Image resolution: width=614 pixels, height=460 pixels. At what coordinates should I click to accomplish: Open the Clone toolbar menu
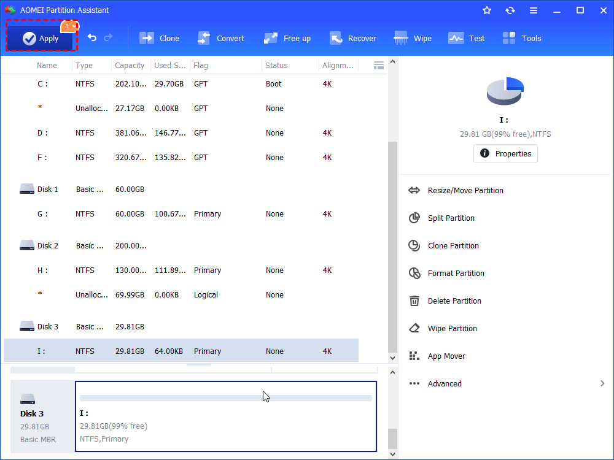point(160,38)
